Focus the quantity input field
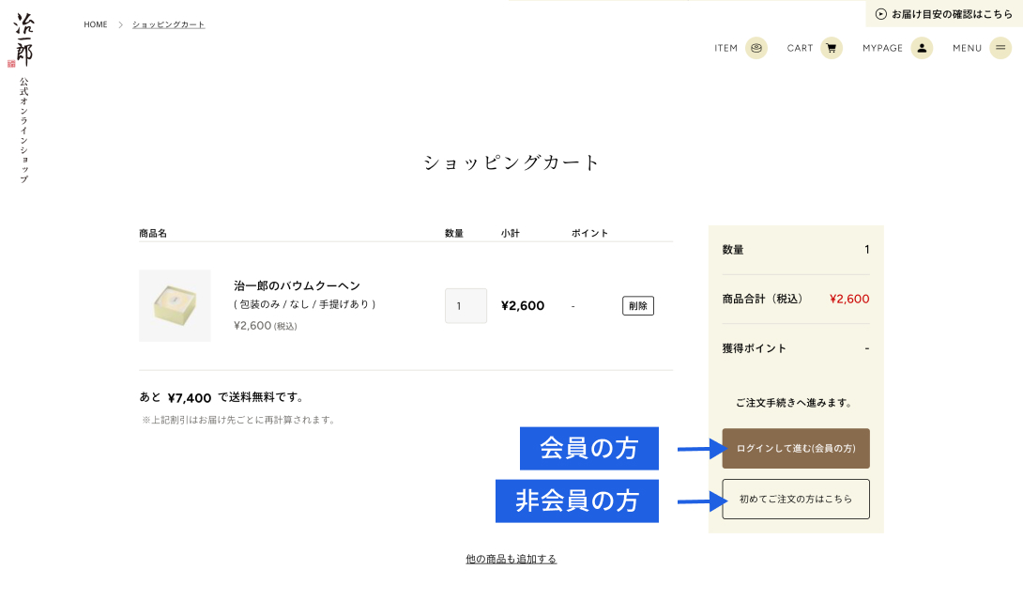Image resolution: width=1023 pixels, height=616 pixels. point(466,305)
